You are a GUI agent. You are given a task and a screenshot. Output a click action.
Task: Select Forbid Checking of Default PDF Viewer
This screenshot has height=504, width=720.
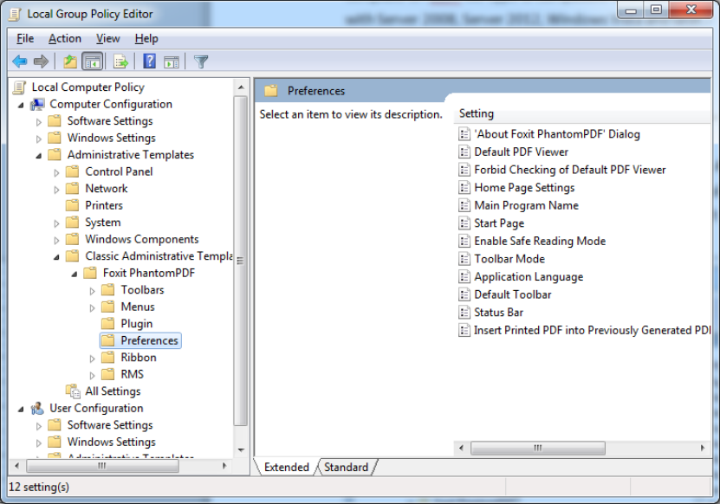pos(569,170)
